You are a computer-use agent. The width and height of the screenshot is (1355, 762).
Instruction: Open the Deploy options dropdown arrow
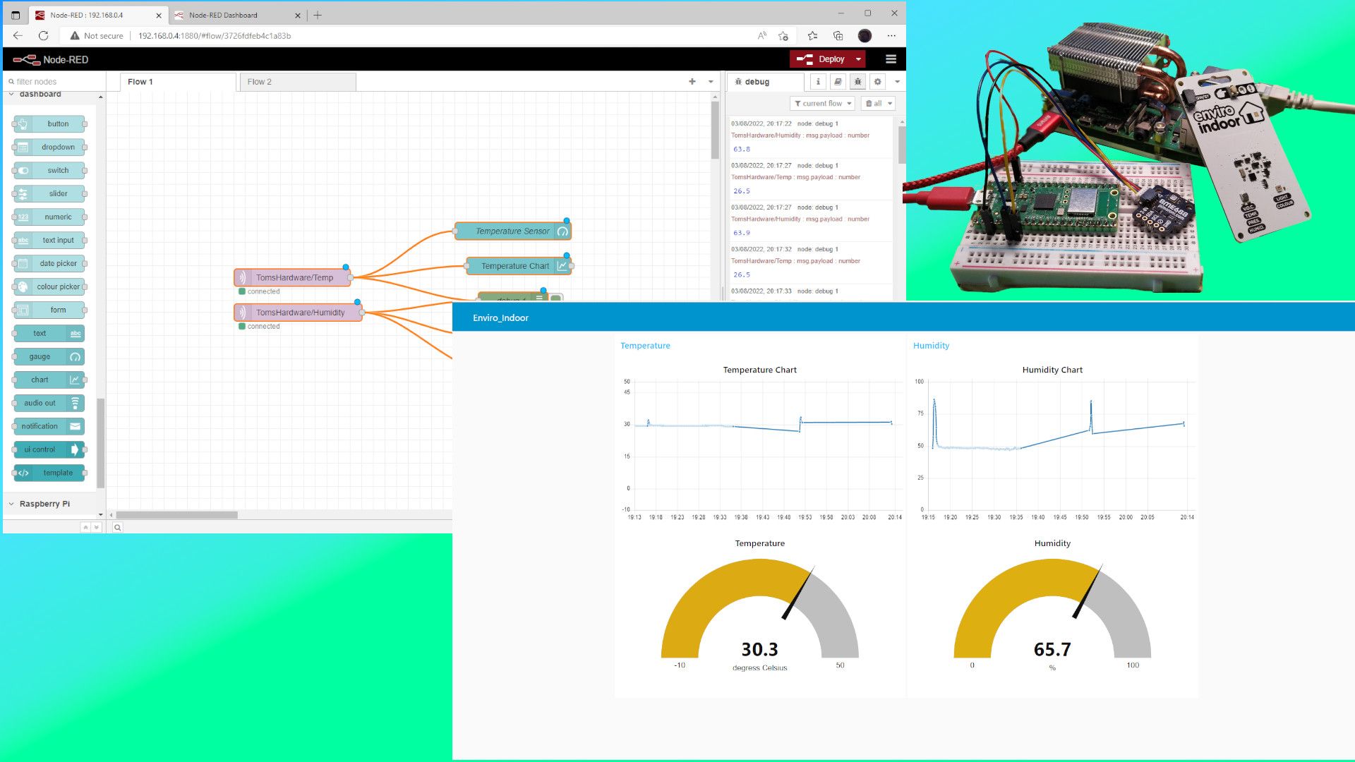[858, 59]
